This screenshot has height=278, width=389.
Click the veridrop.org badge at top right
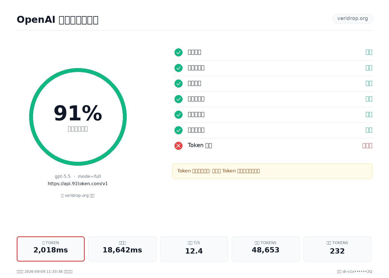coord(353,19)
